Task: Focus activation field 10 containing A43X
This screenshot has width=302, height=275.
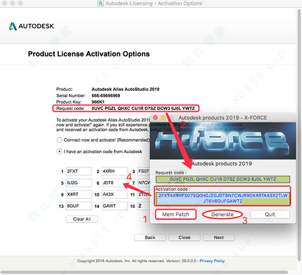Action: click(x=114, y=194)
